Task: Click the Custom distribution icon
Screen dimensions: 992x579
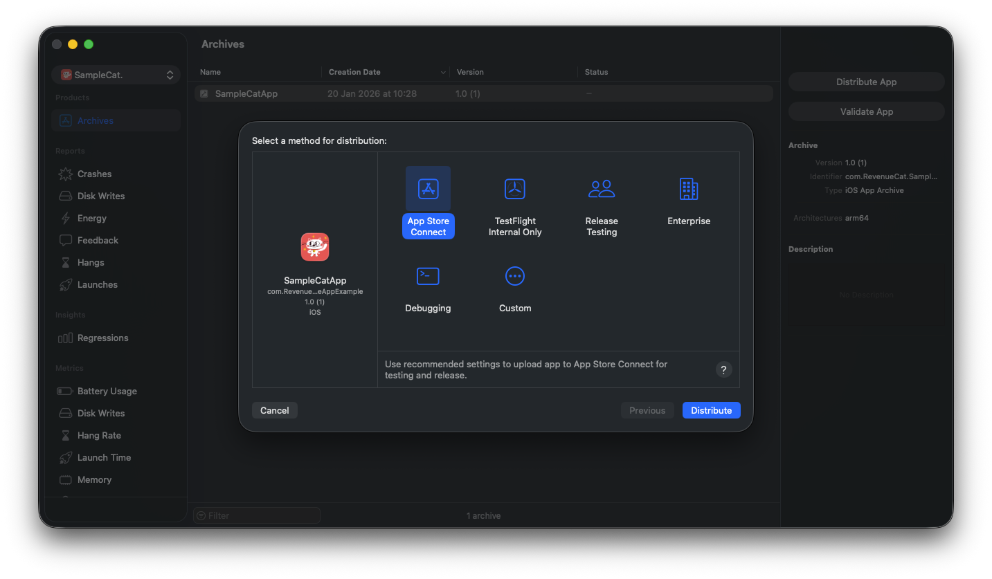Action: pyautogui.click(x=514, y=276)
